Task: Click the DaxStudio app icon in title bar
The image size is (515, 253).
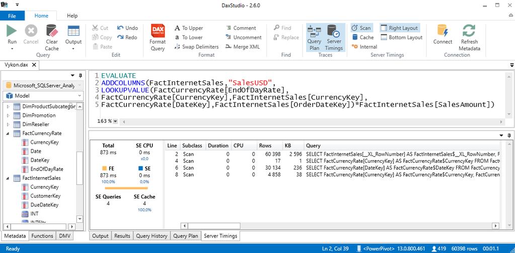Action: [5, 5]
